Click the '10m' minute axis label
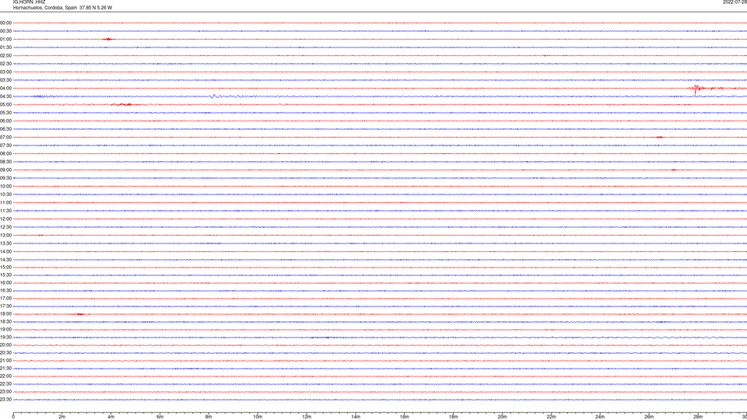 pos(258,417)
